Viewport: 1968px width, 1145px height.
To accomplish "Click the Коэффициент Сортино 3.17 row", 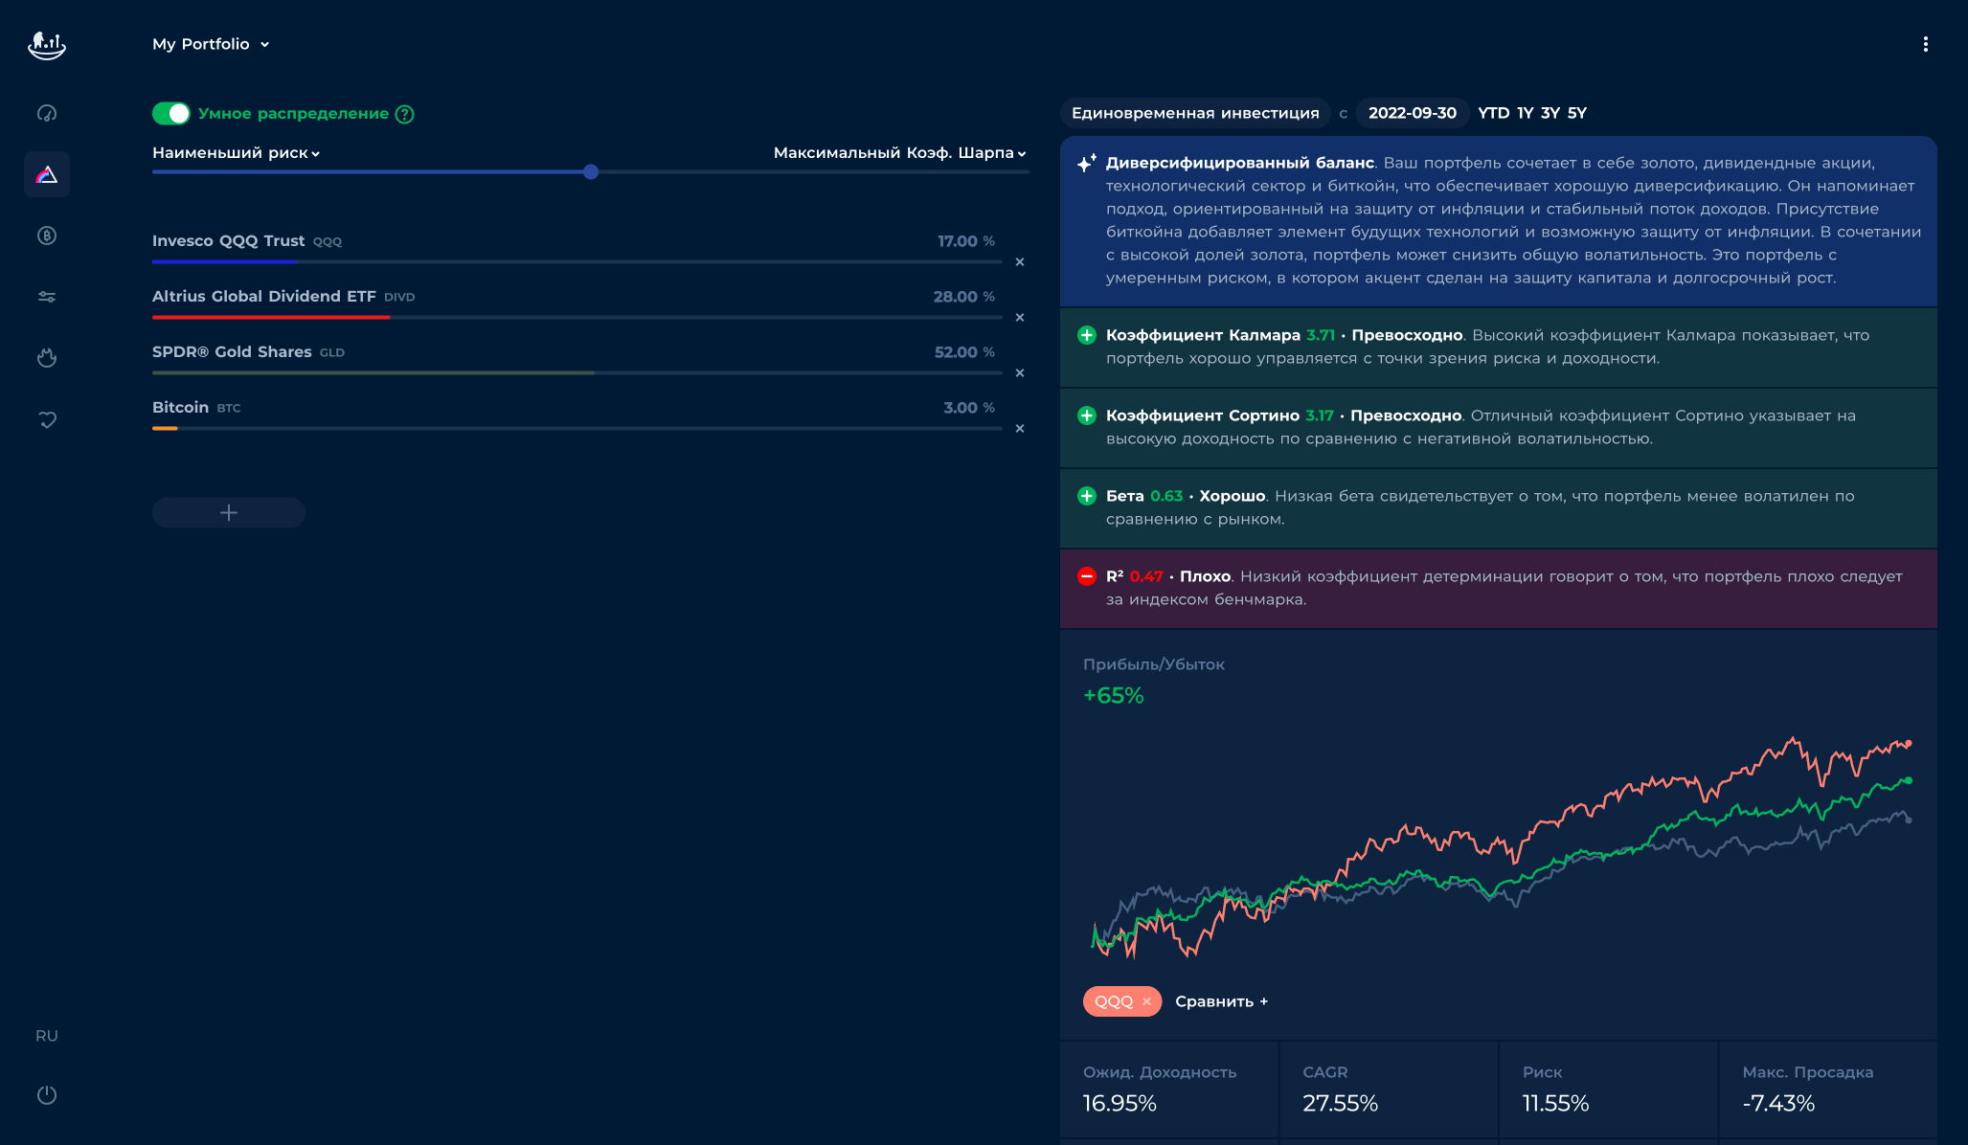I will [1499, 428].
